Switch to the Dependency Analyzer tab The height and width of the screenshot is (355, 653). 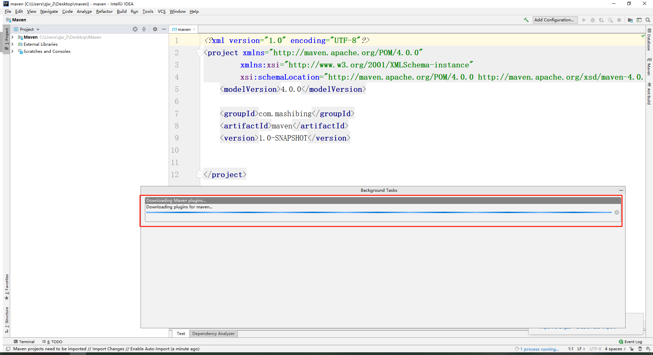point(213,334)
